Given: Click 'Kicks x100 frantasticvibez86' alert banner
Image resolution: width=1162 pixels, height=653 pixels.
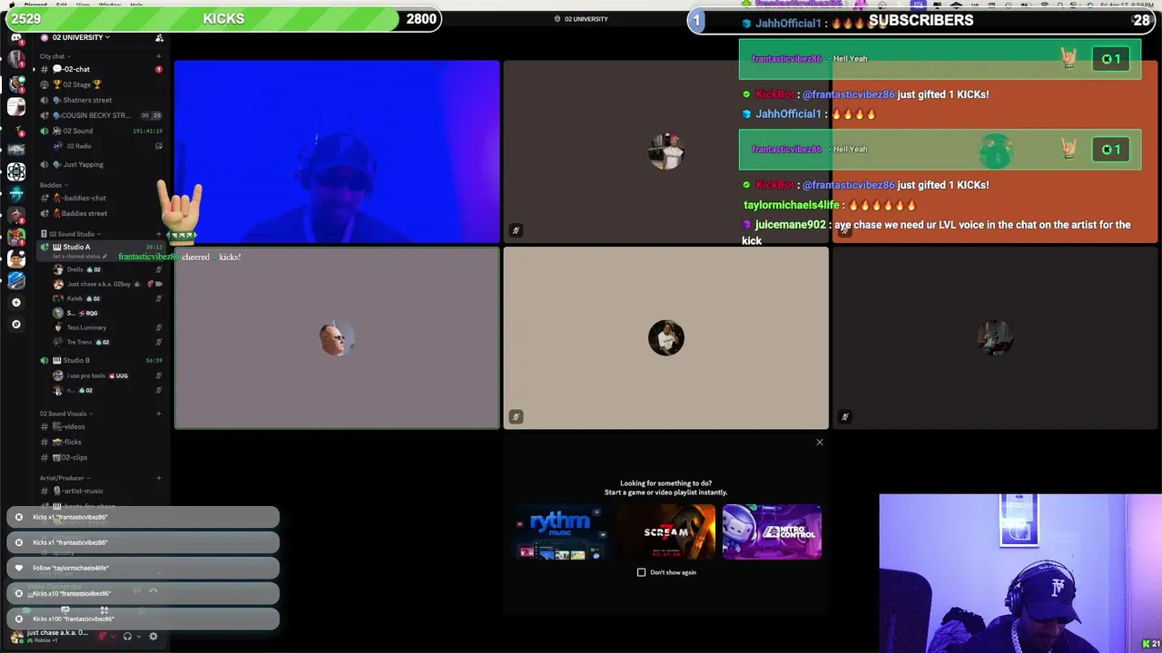Looking at the screenshot, I should click(143, 619).
